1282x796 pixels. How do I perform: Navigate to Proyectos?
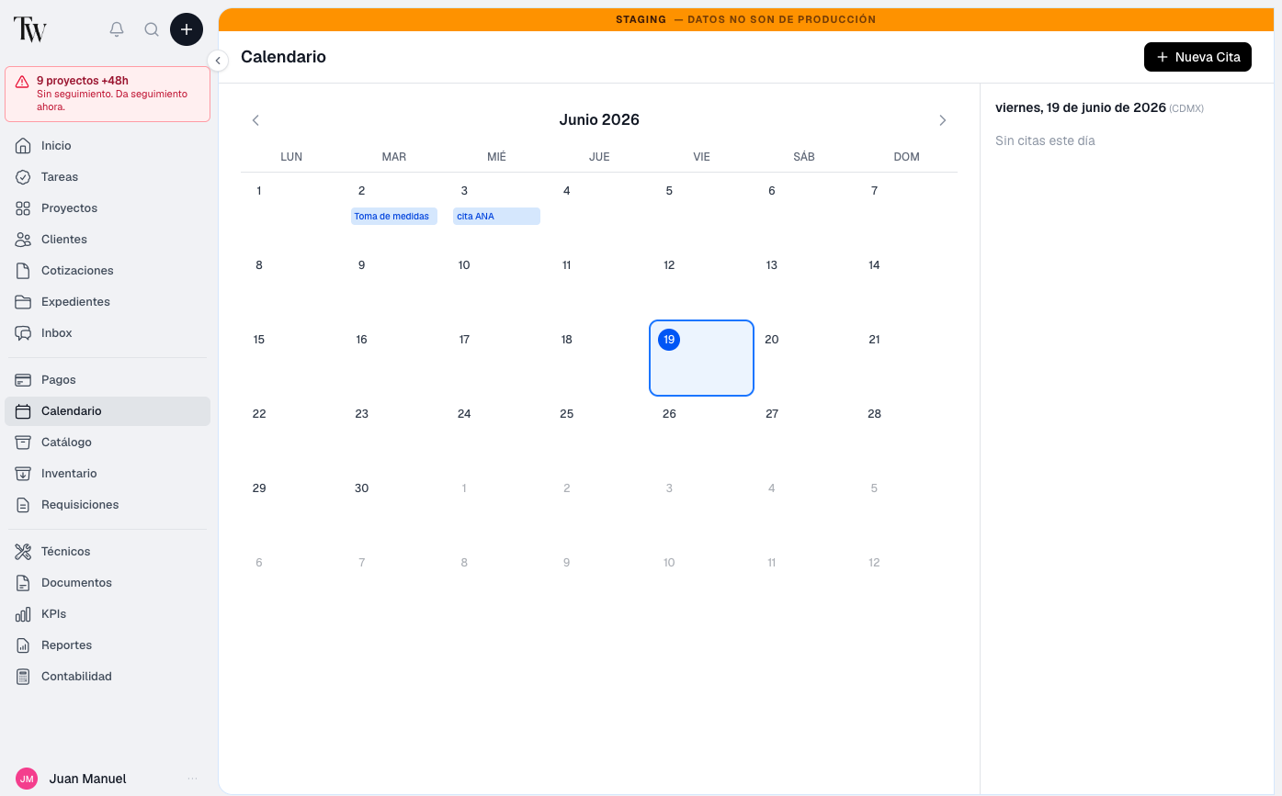[x=108, y=208]
